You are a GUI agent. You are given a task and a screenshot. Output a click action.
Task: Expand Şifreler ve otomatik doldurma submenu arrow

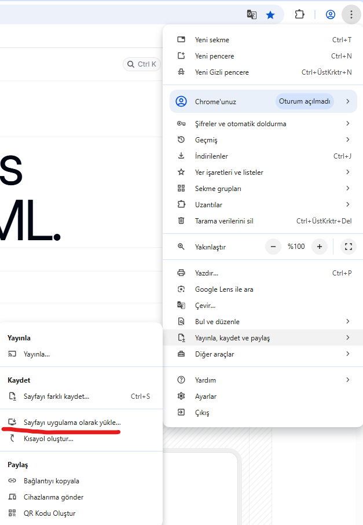pyautogui.click(x=348, y=123)
